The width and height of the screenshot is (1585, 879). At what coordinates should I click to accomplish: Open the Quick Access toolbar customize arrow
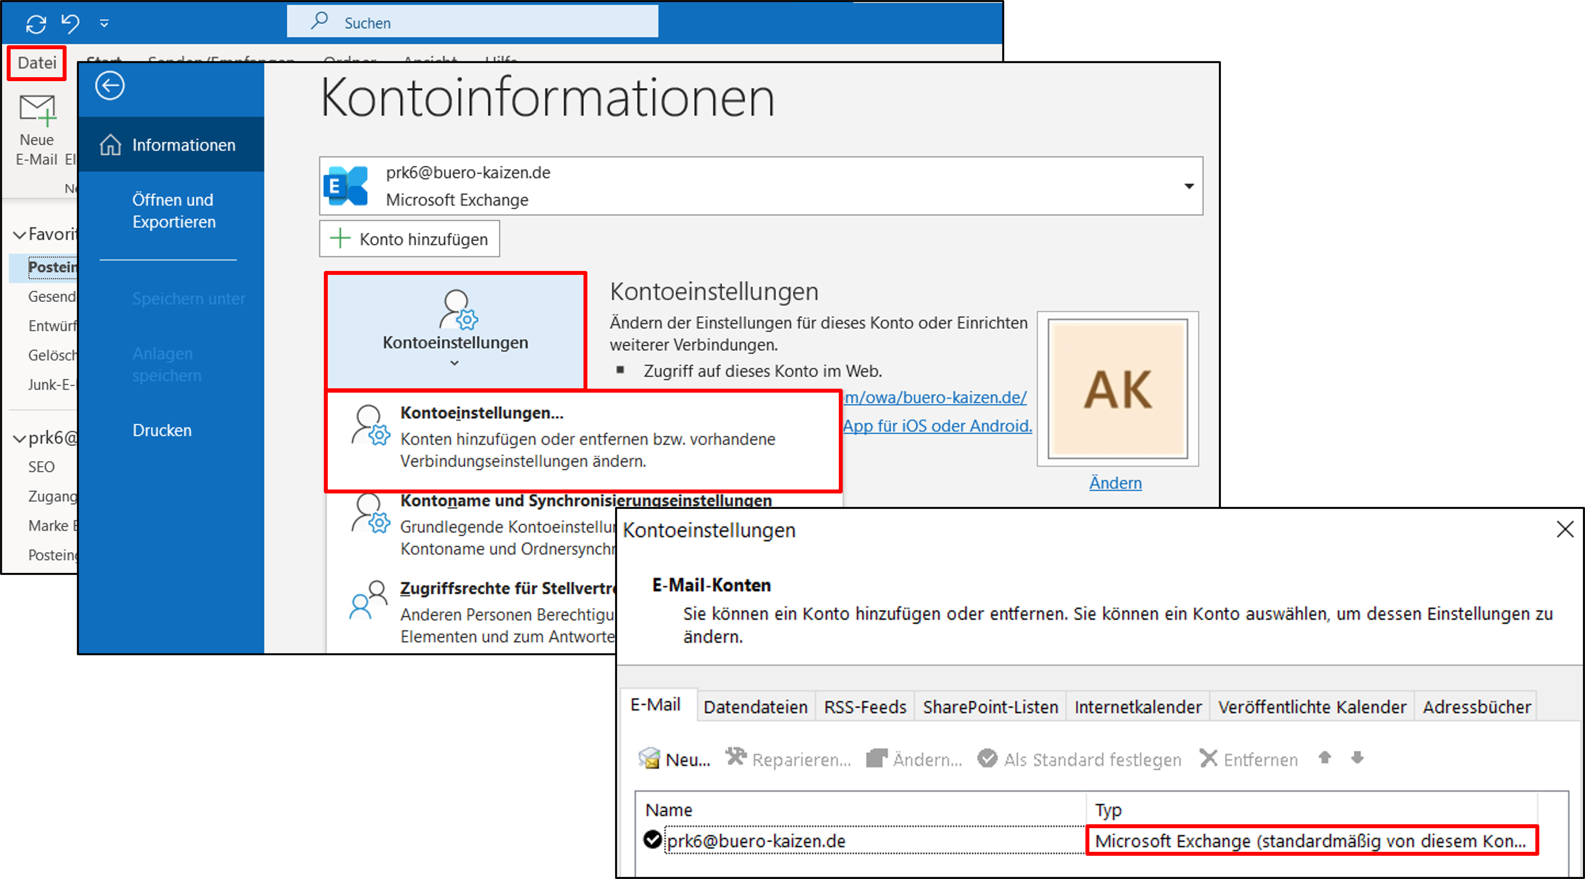pyautogui.click(x=104, y=23)
